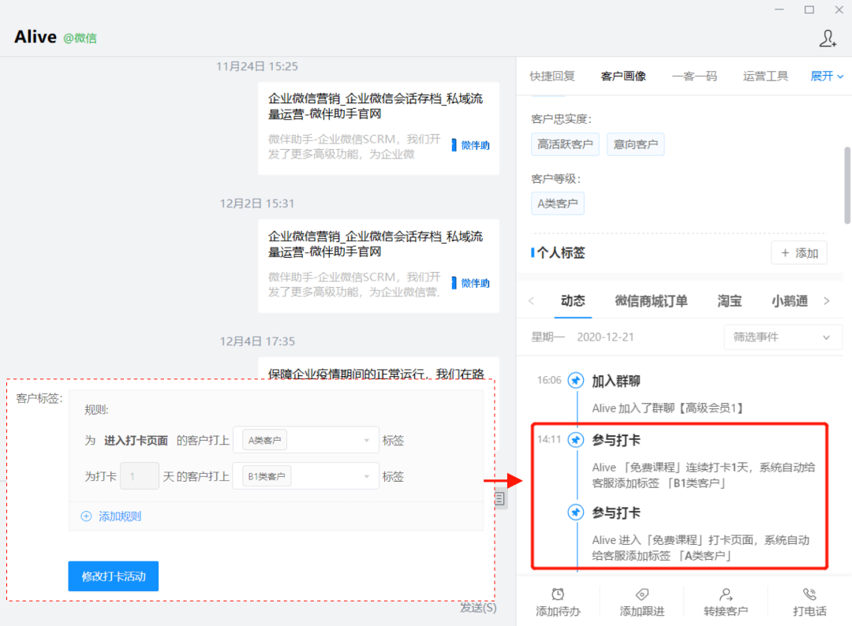Open the 筛选事件 filter dropdown
The height and width of the screenshot is (626, 852).
coord(782,337)
